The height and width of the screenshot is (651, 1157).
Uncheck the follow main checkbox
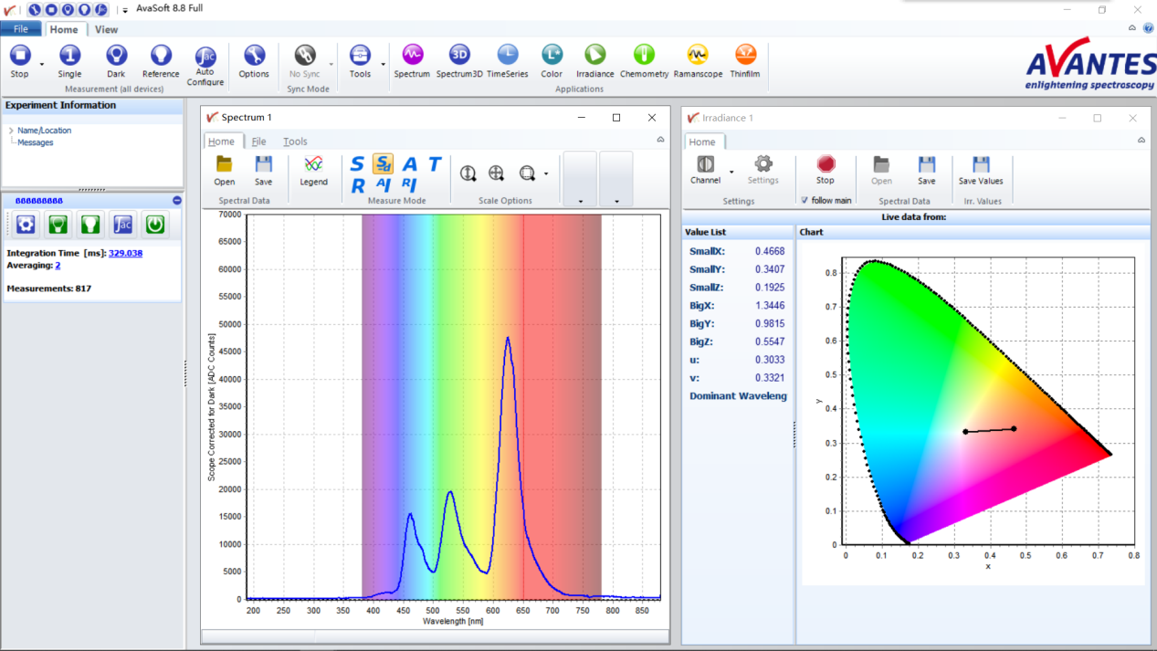(805, 200)
